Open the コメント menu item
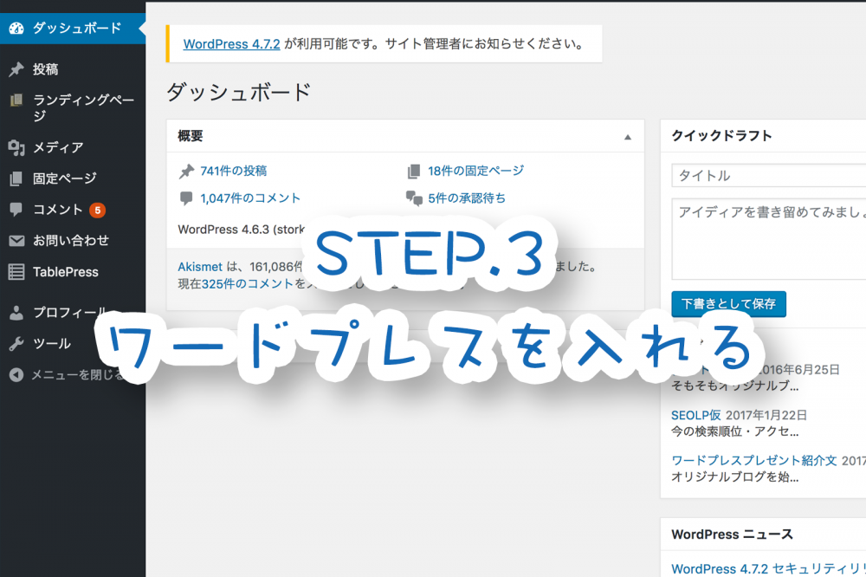 (57, 210)
